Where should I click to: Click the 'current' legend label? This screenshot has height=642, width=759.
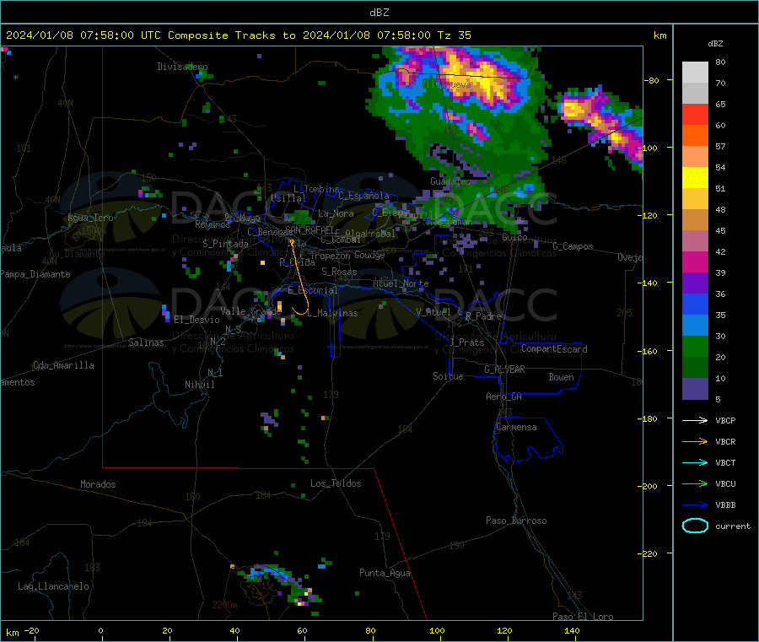(733, 526)
